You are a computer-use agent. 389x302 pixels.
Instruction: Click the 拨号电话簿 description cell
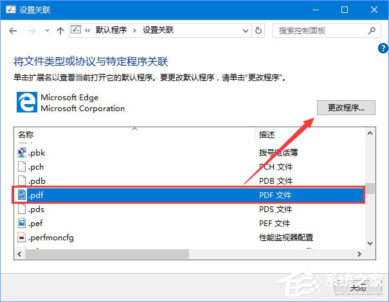[278, 152]
